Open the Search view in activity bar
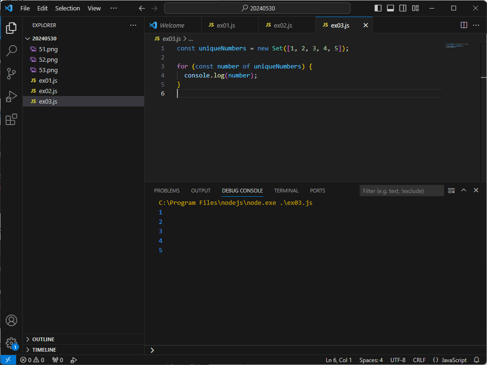 tap(11, 51)
